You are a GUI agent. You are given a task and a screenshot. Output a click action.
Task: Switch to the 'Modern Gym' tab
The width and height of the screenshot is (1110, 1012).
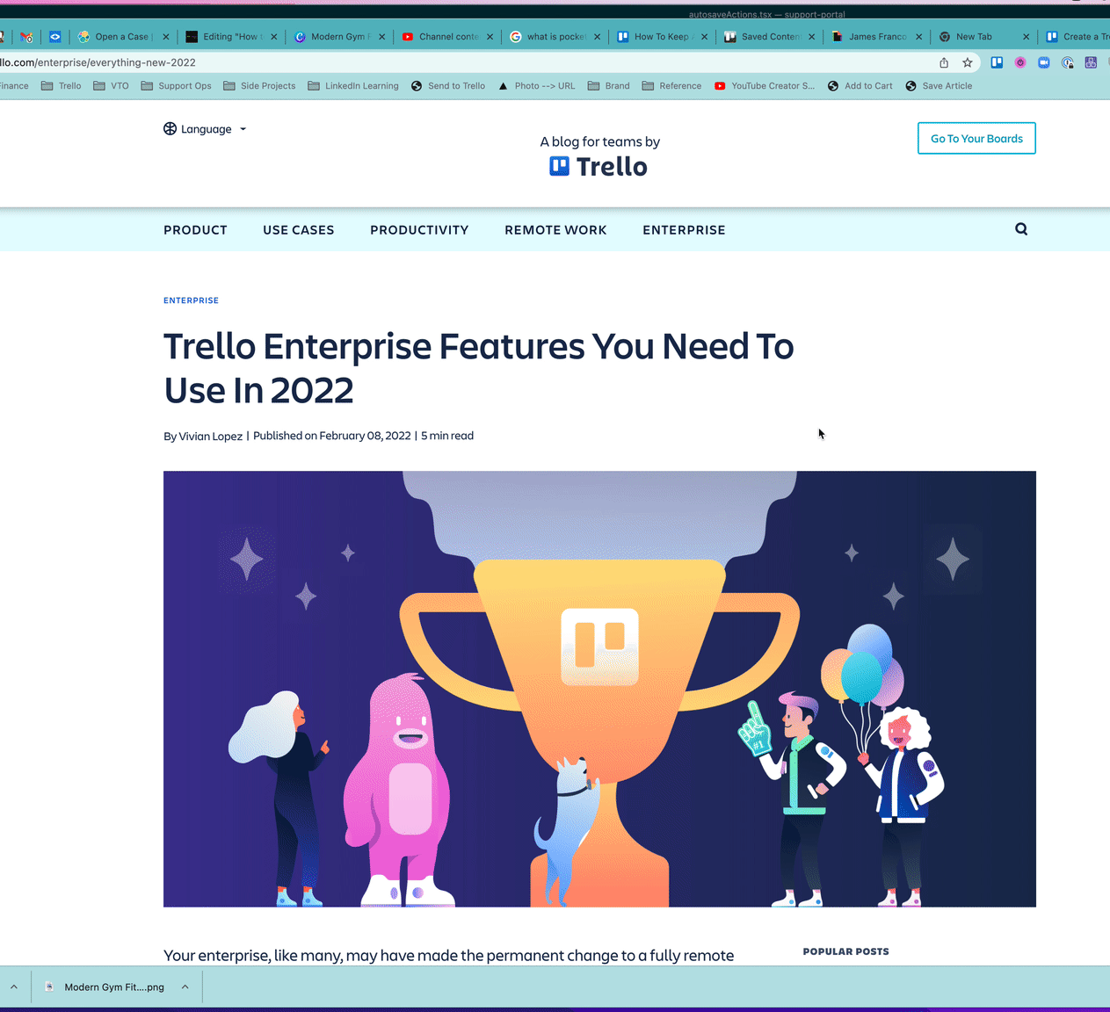pyautogui.click(x=338, y=37)
